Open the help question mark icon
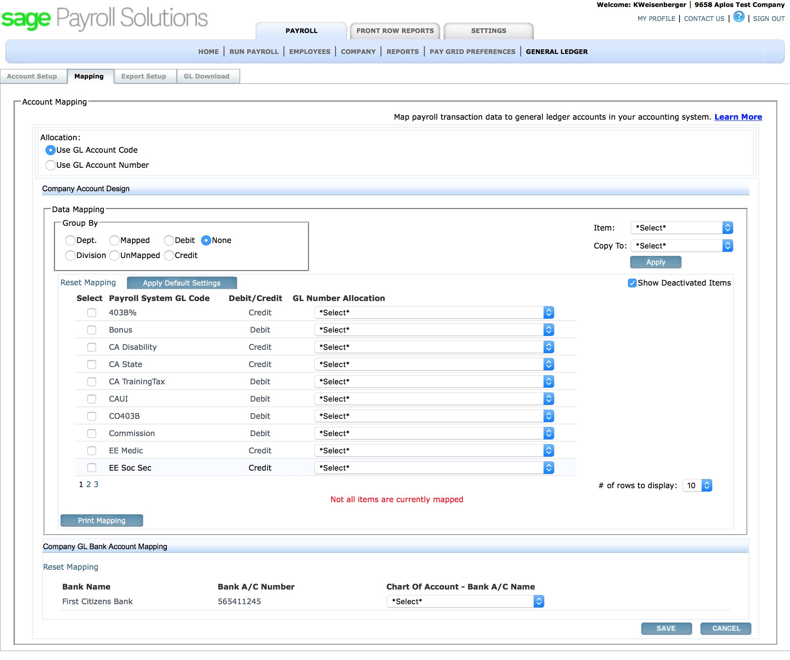The image size is (790, 660). pos(738,17)
